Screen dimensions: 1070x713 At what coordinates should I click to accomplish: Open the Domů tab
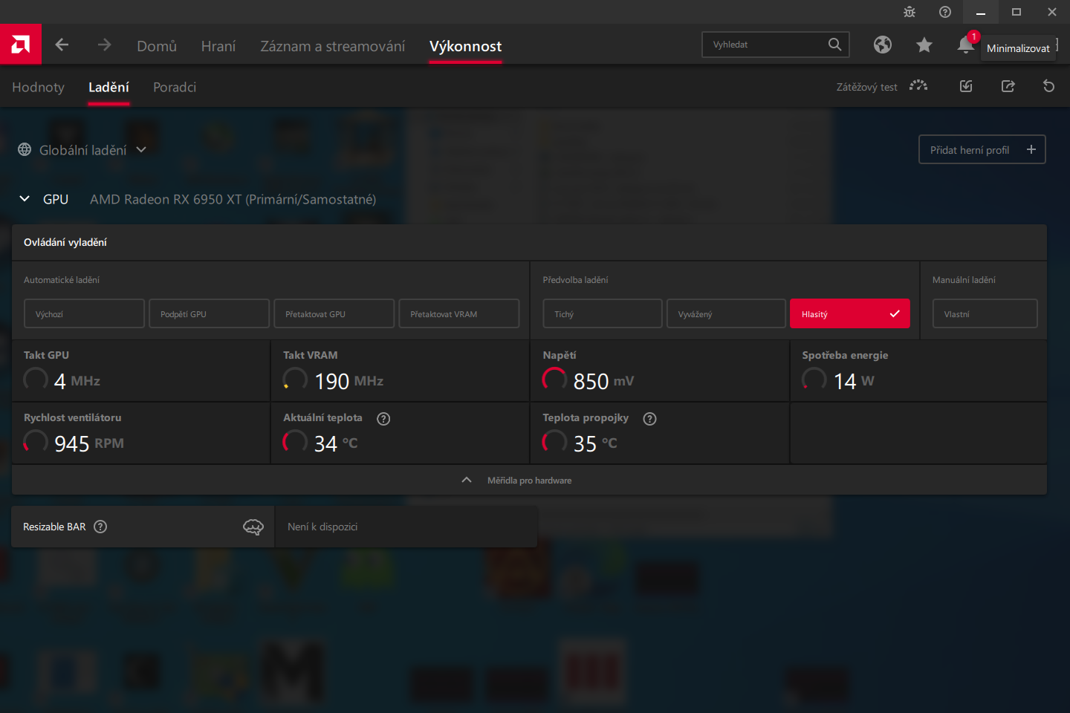pos(157,46)
